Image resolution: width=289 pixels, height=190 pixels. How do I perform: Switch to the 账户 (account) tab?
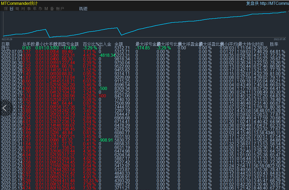[x=60, y=8]
